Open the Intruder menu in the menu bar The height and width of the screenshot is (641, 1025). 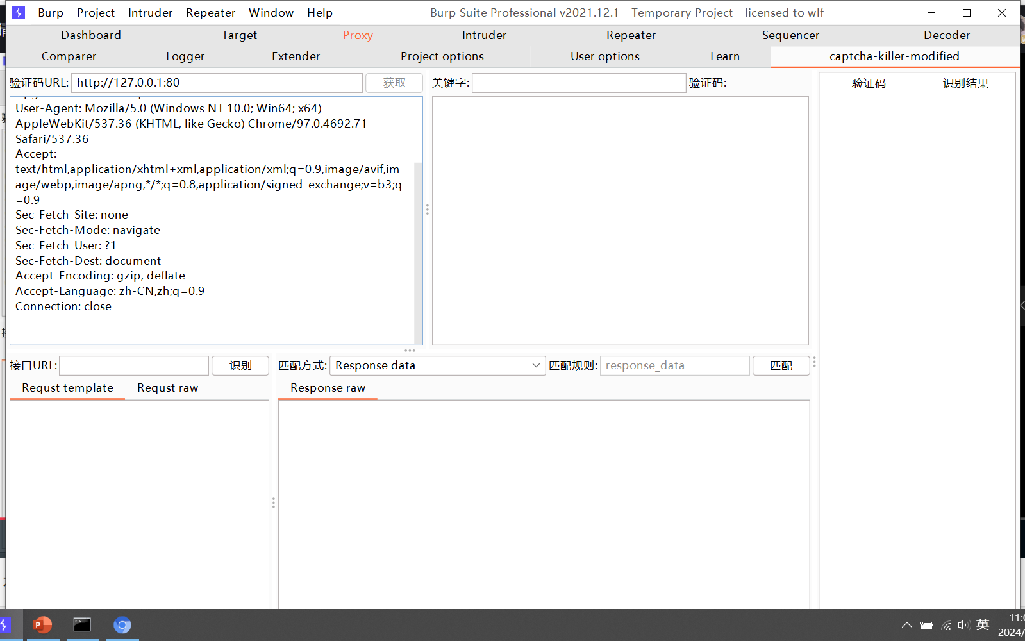click(150, 13)
